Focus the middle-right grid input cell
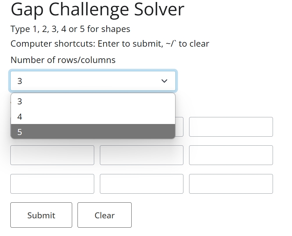Screen dimensions: 292x236 tap(231, 155)
